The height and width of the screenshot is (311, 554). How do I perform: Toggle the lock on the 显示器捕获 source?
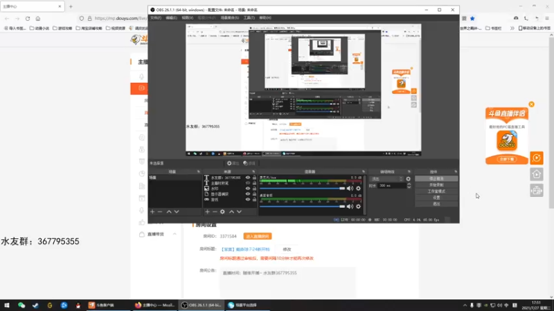[254, 194]
